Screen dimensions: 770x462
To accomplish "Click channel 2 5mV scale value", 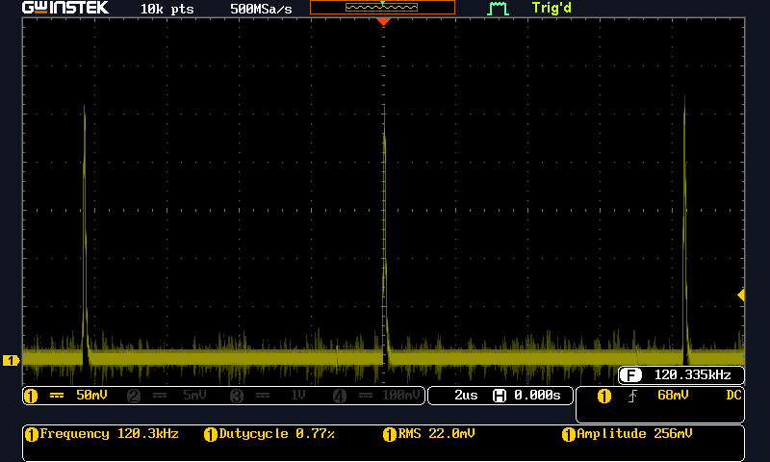I will click(x=194, y=396).
